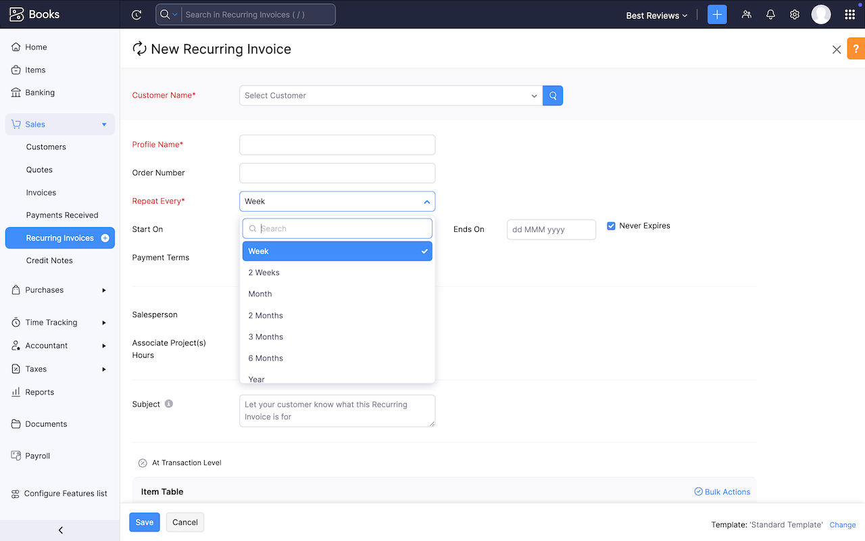The width and height of the screenshot is (865, 541).
Task: Click the blue quick-create plus icon
Action: (717, 14)
